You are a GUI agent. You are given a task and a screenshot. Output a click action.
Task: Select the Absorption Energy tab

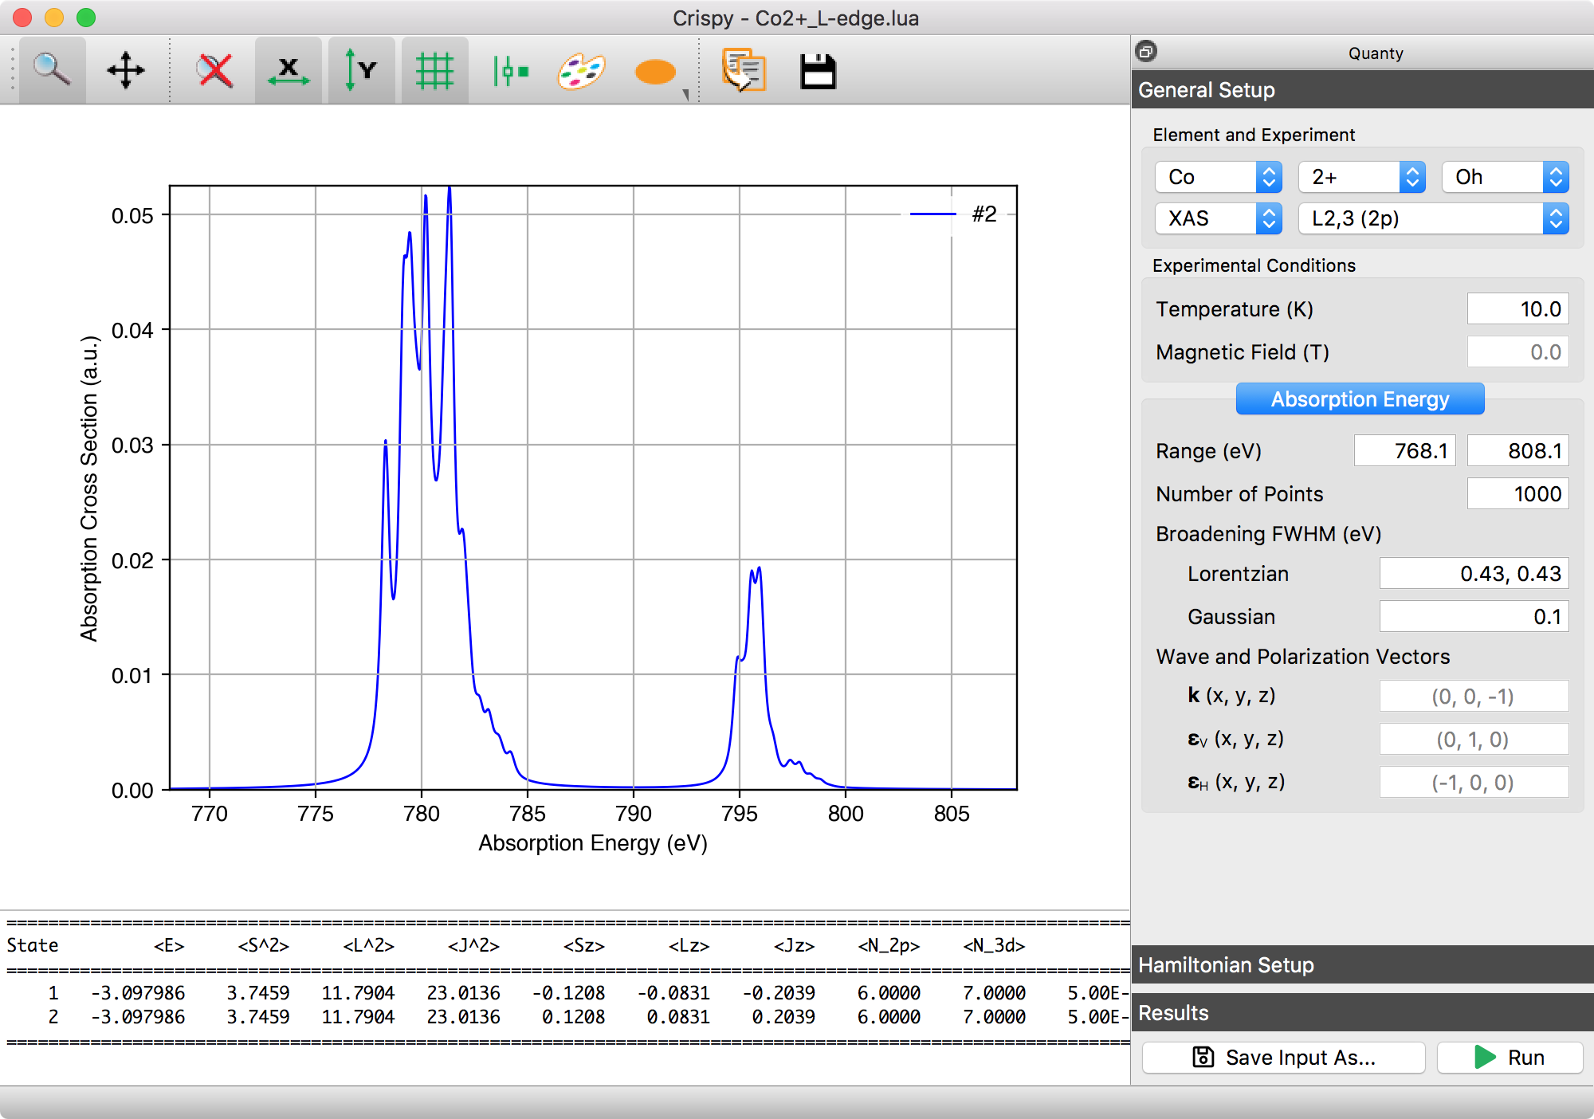point(1360,399)
